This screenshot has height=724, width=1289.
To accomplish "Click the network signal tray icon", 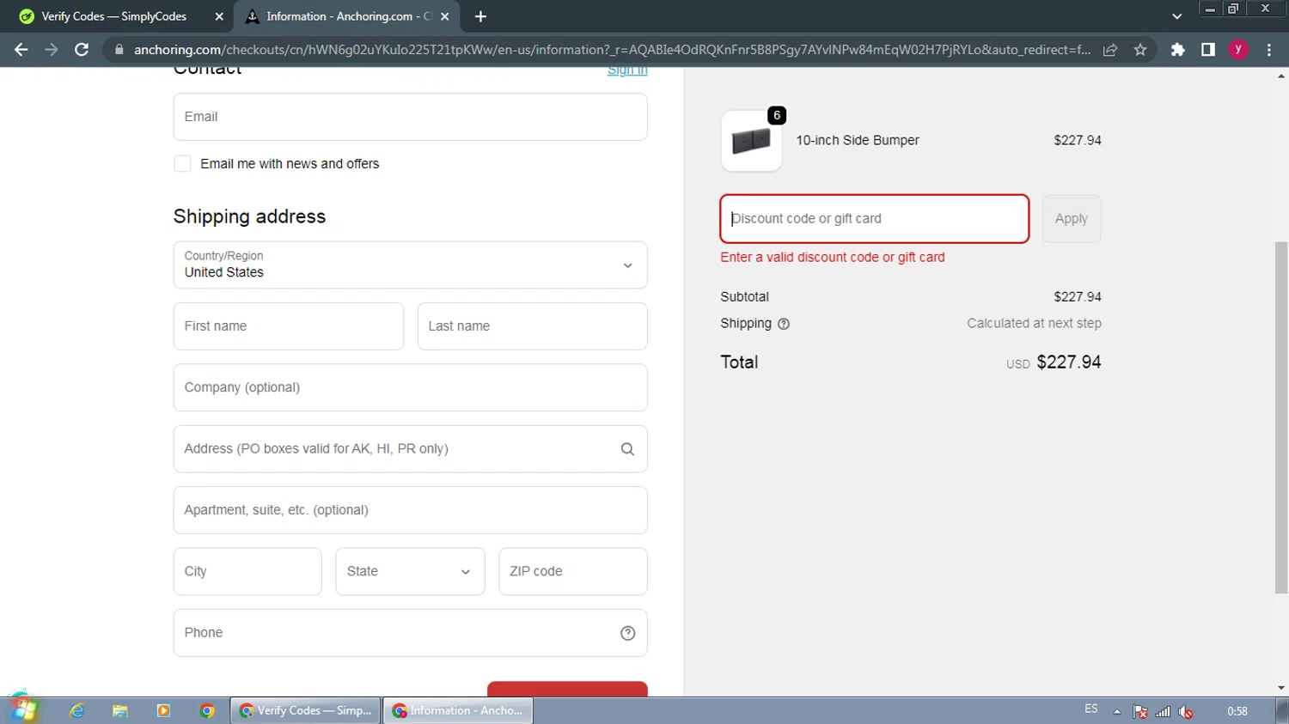I will click(1164, 712).
